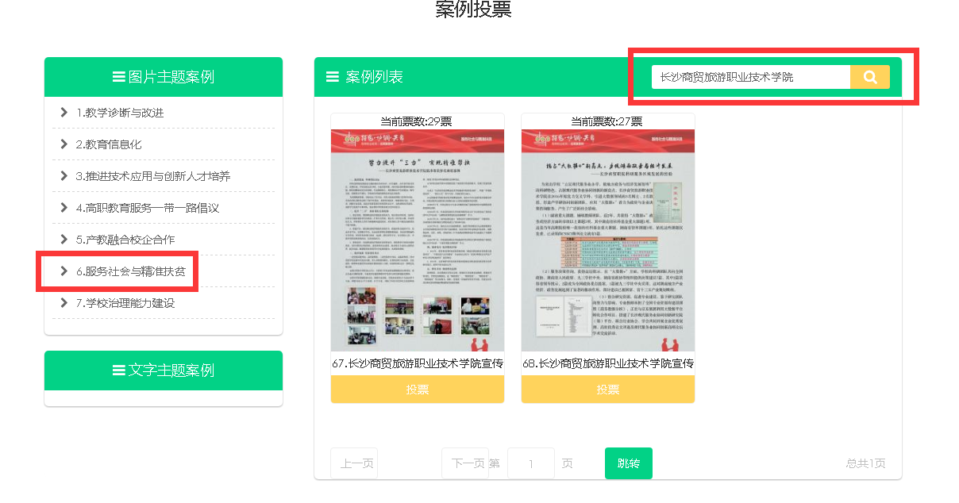Click the 案例投票 page heading
Image resolution: width=959 pixels, height=503 pixels.
click(x=473, y=10)
